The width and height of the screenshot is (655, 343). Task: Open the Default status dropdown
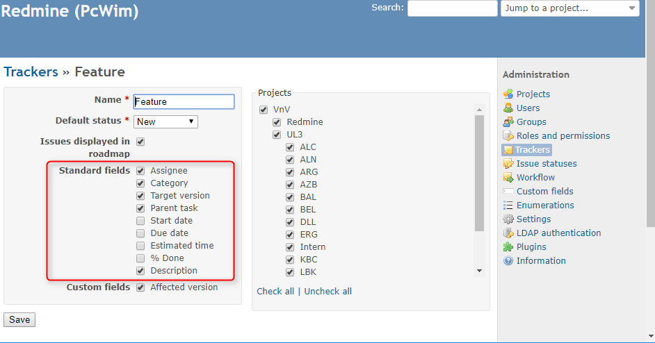[166, 122]
